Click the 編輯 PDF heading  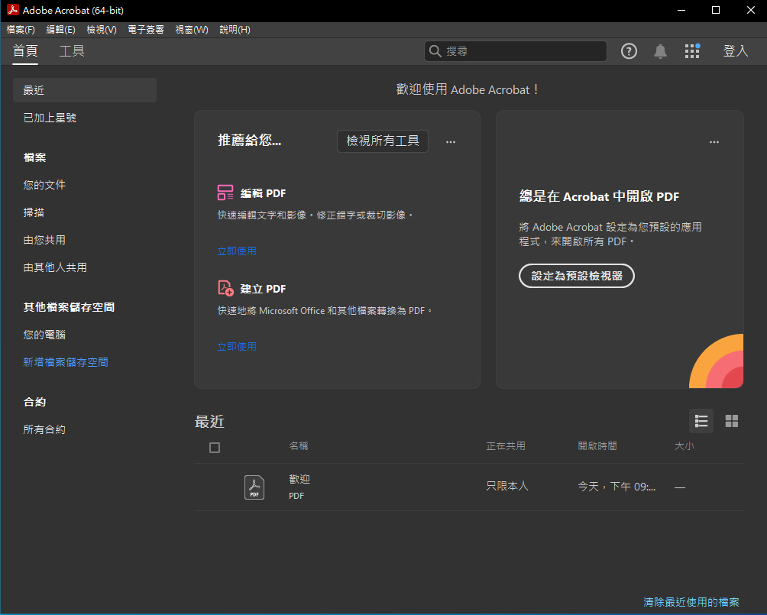click(263, 193)
